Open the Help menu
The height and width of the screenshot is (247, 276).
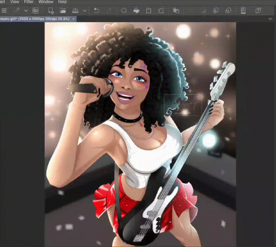62,2
